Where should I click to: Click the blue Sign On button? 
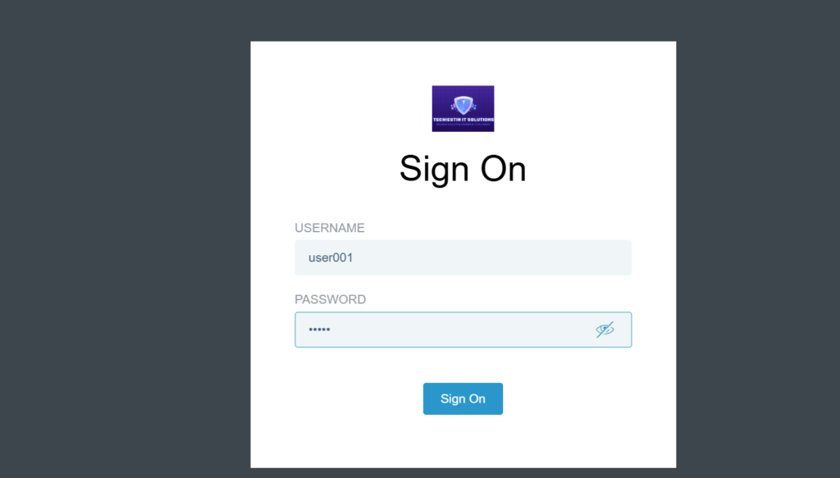coord(463,398)
